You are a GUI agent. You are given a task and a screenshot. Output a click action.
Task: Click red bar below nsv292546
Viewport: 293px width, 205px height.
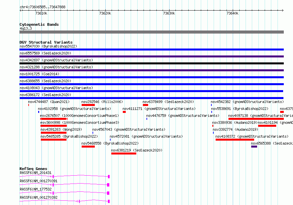[88, 105]
